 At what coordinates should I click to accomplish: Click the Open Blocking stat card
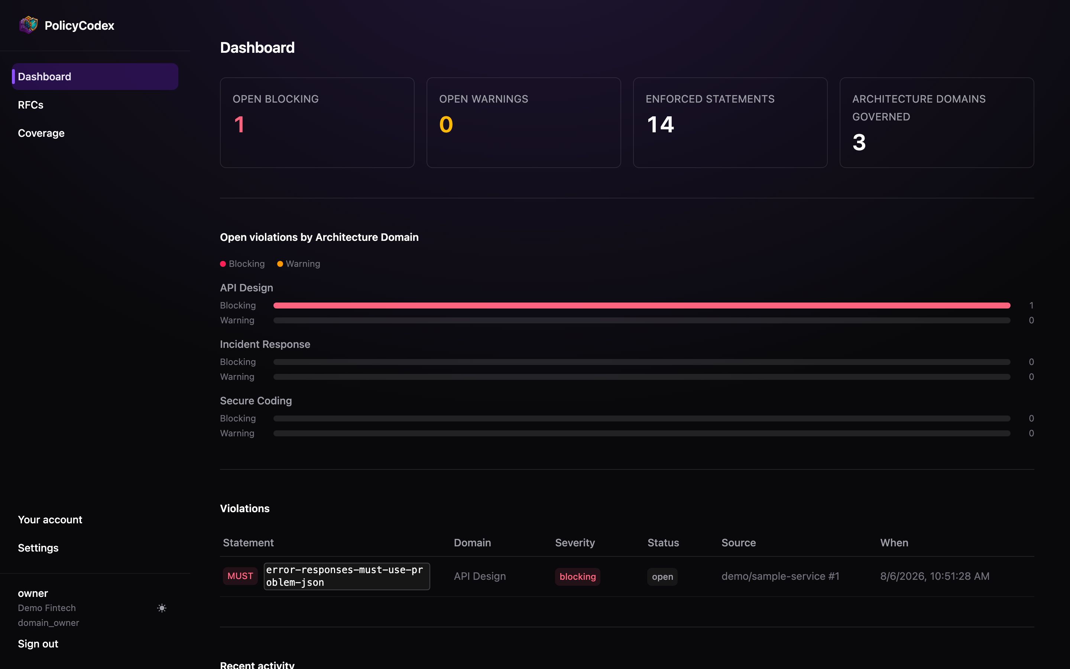(317, 123)
